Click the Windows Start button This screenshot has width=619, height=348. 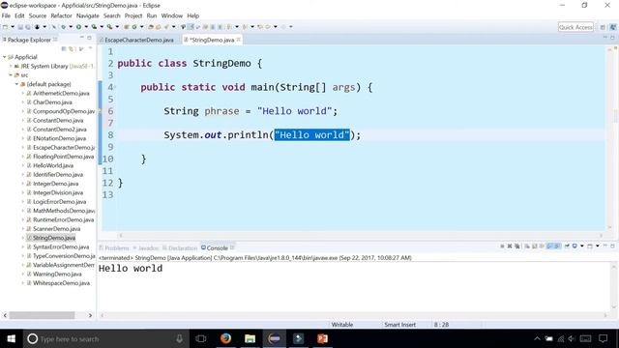[11, 338]
